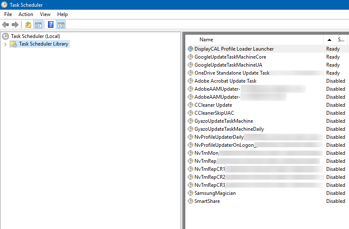Image resolution: width=349 pixels, height=229 pixels.
Task: Click the clock icon beside GyazoUpdateTaskMachine
Action: point(190,121)
